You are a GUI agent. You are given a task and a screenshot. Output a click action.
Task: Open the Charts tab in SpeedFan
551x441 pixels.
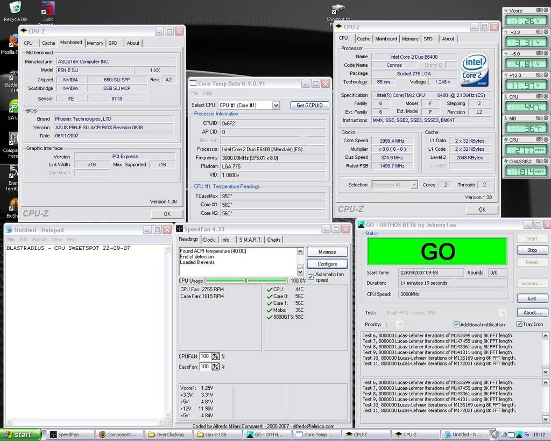(x=274, y=240)
